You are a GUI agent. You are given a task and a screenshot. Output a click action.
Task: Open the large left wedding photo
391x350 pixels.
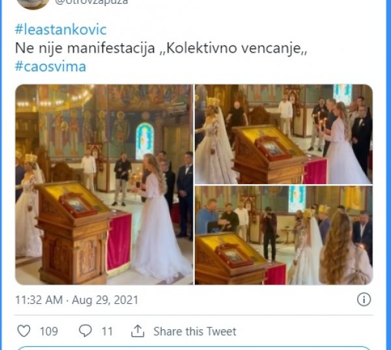pos(104,184)
